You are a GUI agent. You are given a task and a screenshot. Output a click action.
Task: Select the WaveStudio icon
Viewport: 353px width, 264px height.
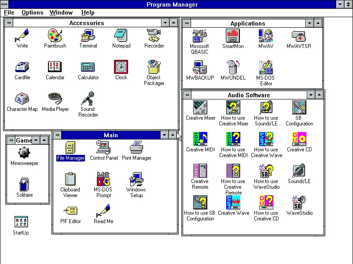coord(299,203)
